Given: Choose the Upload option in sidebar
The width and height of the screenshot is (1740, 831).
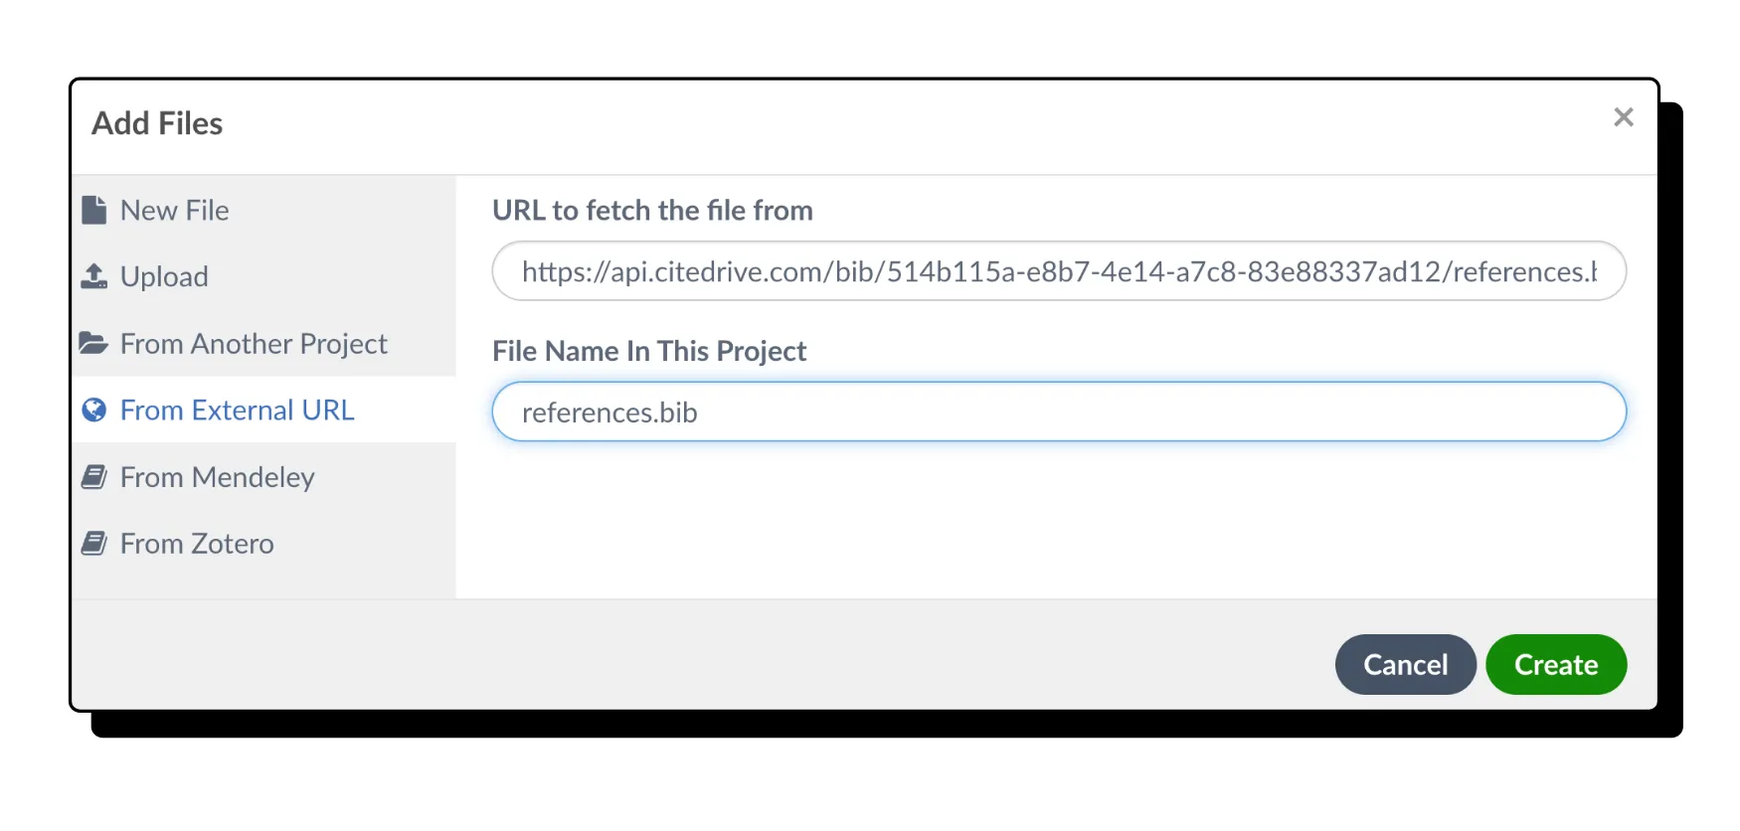Looking at the screenshot, I should click(x=164, y=276).
